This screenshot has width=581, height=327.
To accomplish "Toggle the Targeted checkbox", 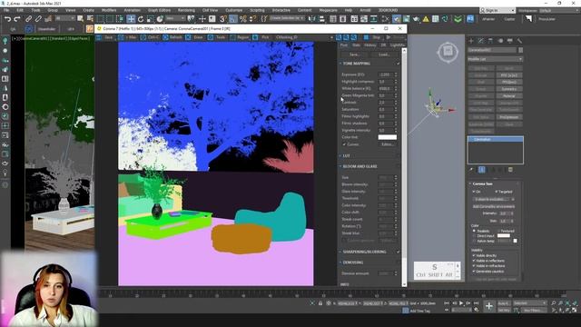I will coord(497,192).
